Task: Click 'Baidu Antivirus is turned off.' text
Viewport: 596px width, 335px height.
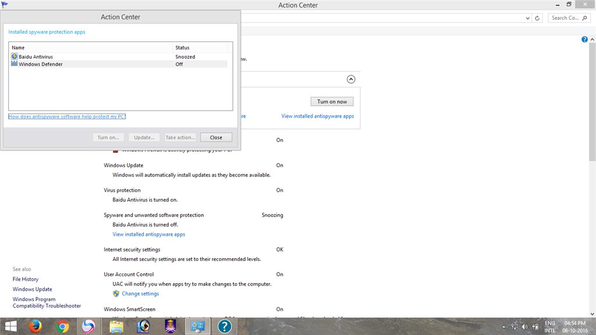Action: (145, 225)
